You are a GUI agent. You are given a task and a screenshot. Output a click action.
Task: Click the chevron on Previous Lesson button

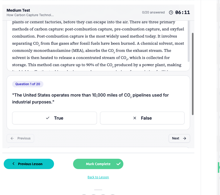14,164
